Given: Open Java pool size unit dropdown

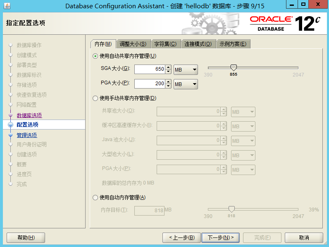Looking at the screenshot, I should point(243,141).
